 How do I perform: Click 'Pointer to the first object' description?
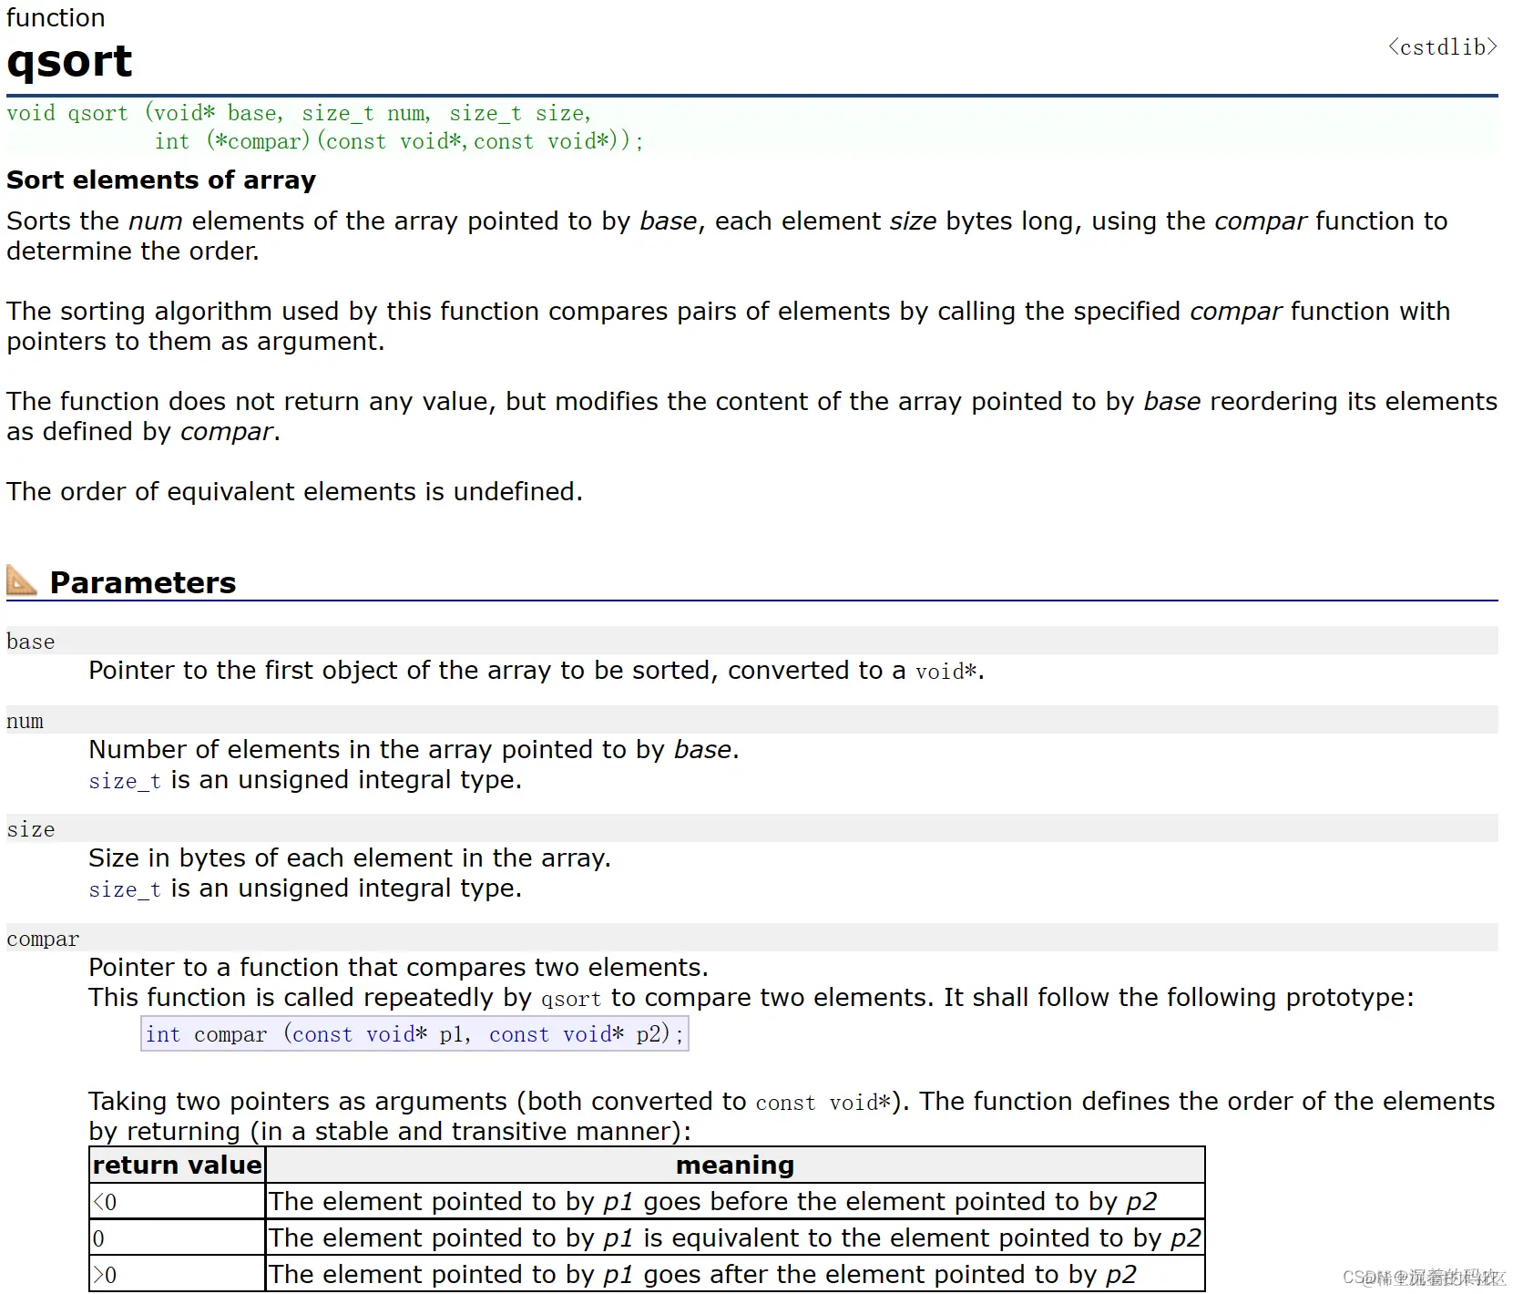[537, 671]
